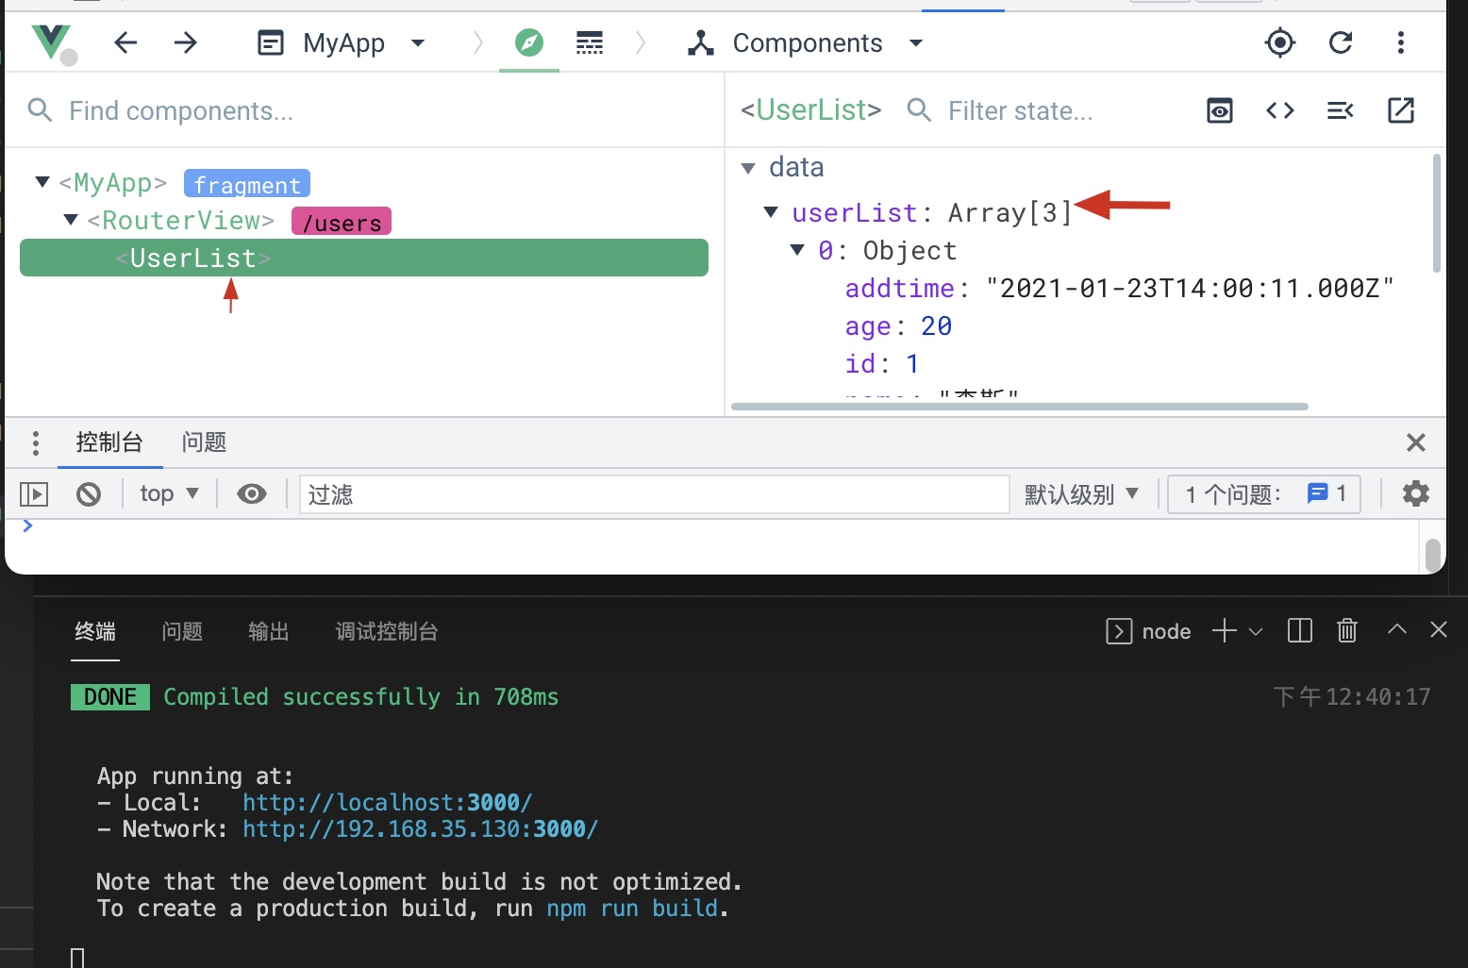Click the select component target icon

click(x=1279, y=42)
